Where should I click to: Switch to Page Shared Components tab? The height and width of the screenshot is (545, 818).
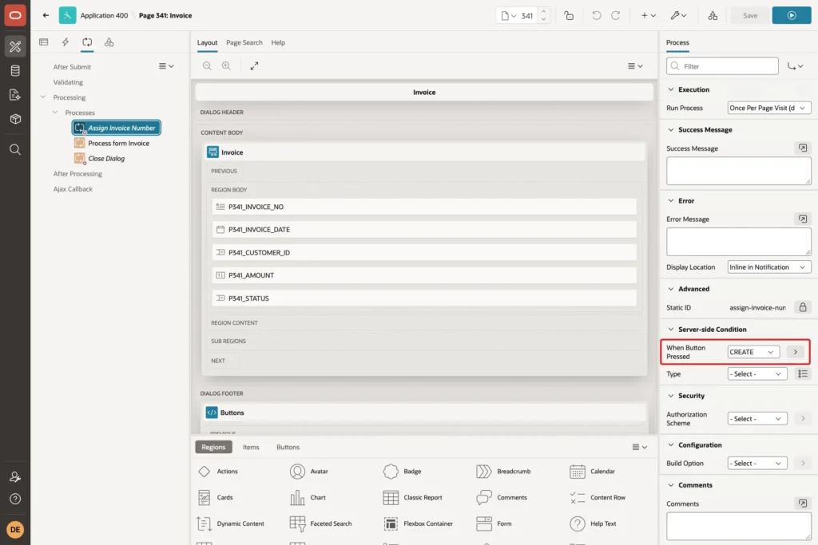pos(109,42)
